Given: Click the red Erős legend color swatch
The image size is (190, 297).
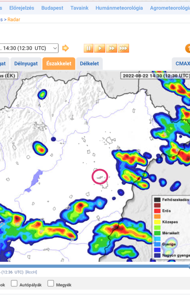Looking at the screenshot, I should coord(157,211).
